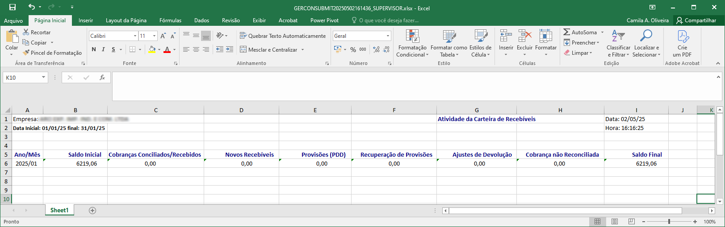Apply yellow fill color bucket

click(152, 49)
